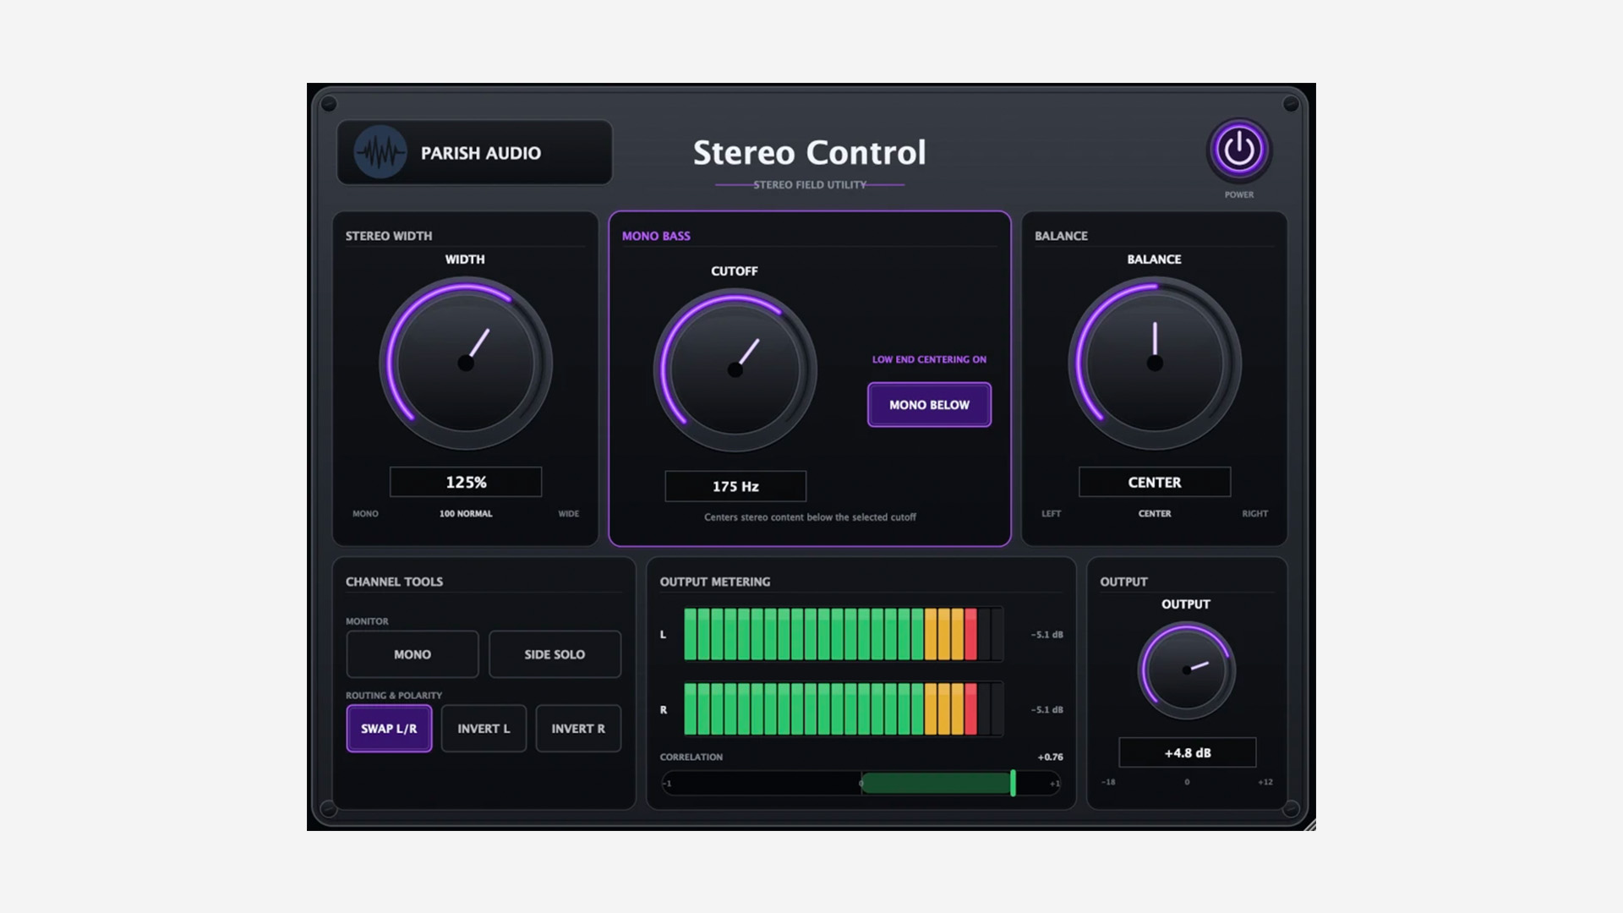Click the OUTPUT gain knob
Viewport: 1623px width, 913px height.
pos(1187,670)
